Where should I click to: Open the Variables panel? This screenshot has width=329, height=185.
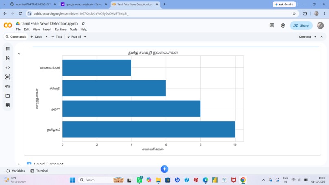pos(16,171)
